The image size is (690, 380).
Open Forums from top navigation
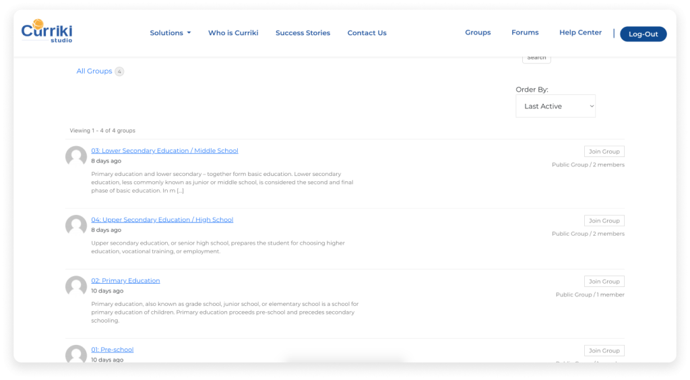pyautogui.click(x=525, y=32)
